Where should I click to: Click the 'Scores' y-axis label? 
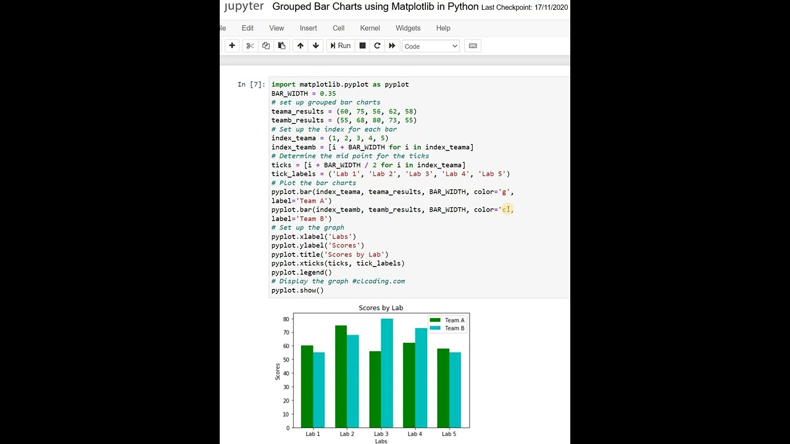[278, 371]
